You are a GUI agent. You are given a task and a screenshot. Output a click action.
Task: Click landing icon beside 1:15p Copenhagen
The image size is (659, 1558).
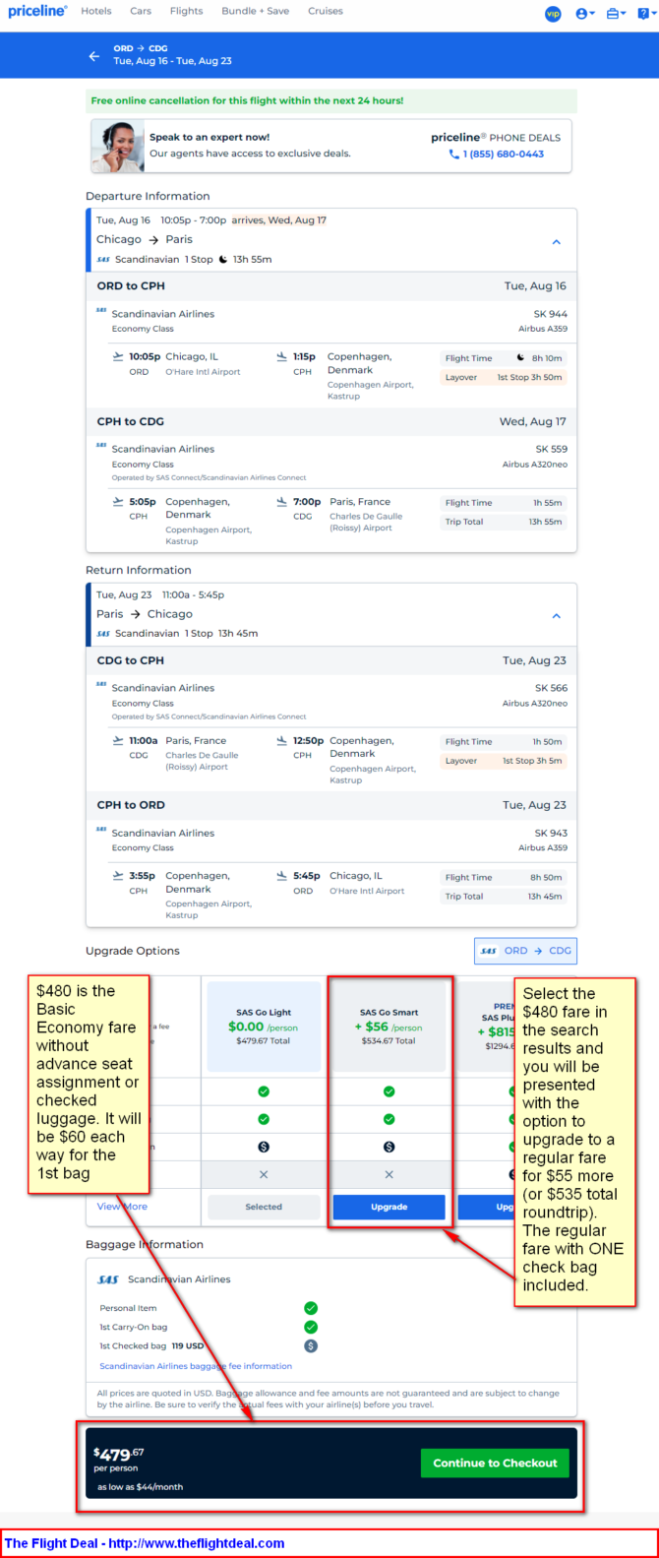282,356
